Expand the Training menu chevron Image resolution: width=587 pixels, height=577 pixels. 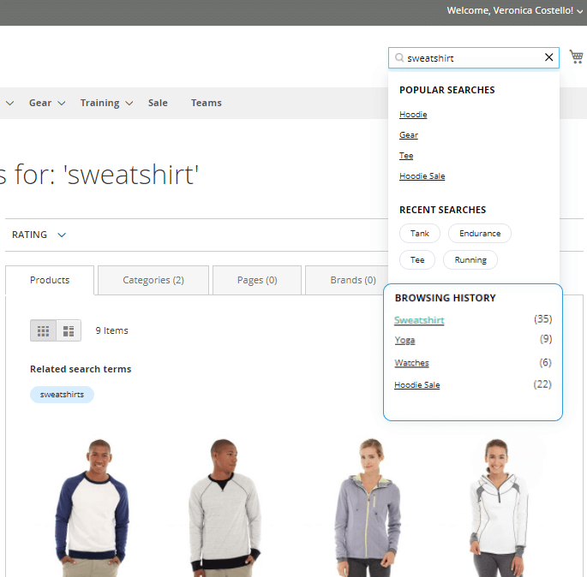click(x=129, y=104)
